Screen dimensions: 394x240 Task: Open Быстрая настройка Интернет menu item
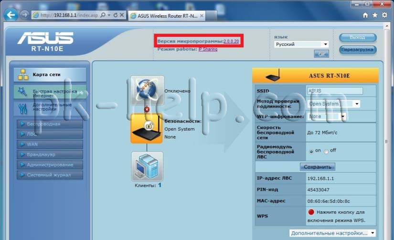pos(50,92)
